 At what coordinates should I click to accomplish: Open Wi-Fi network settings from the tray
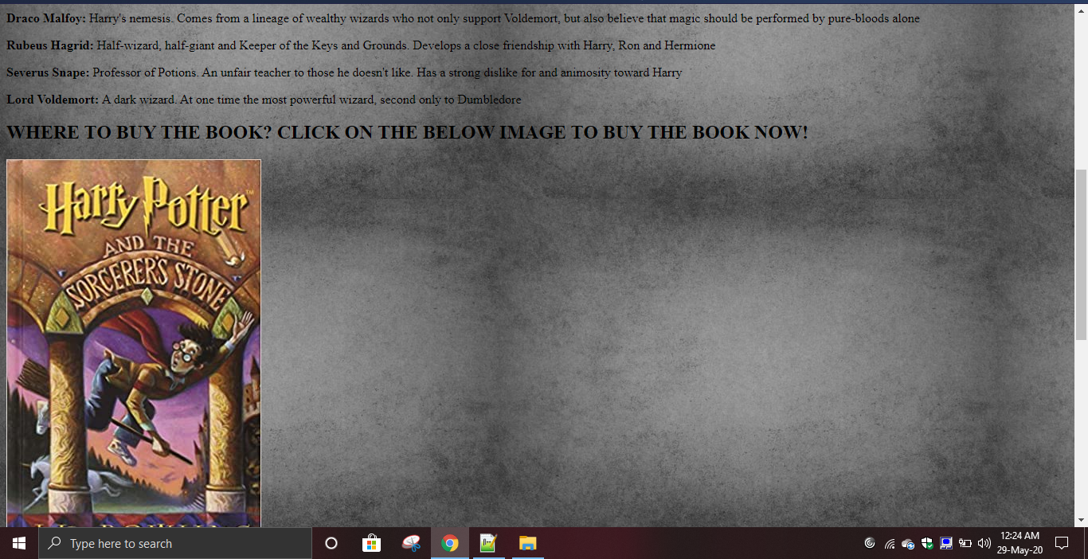tap(888, 543)
